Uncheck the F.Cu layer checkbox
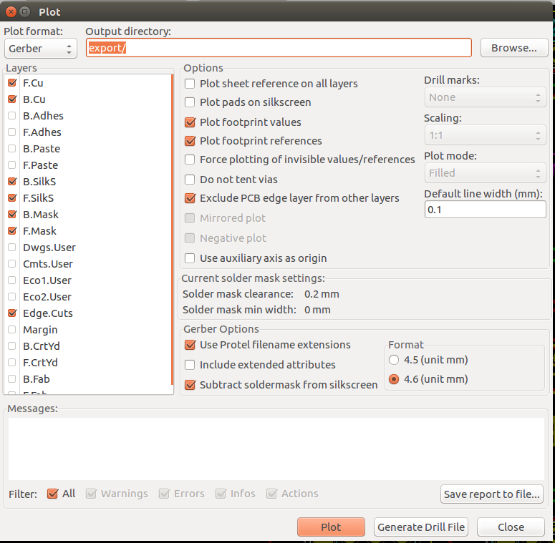Image resolution: width=555 pixels, height=543 pixels. (12, 83)
